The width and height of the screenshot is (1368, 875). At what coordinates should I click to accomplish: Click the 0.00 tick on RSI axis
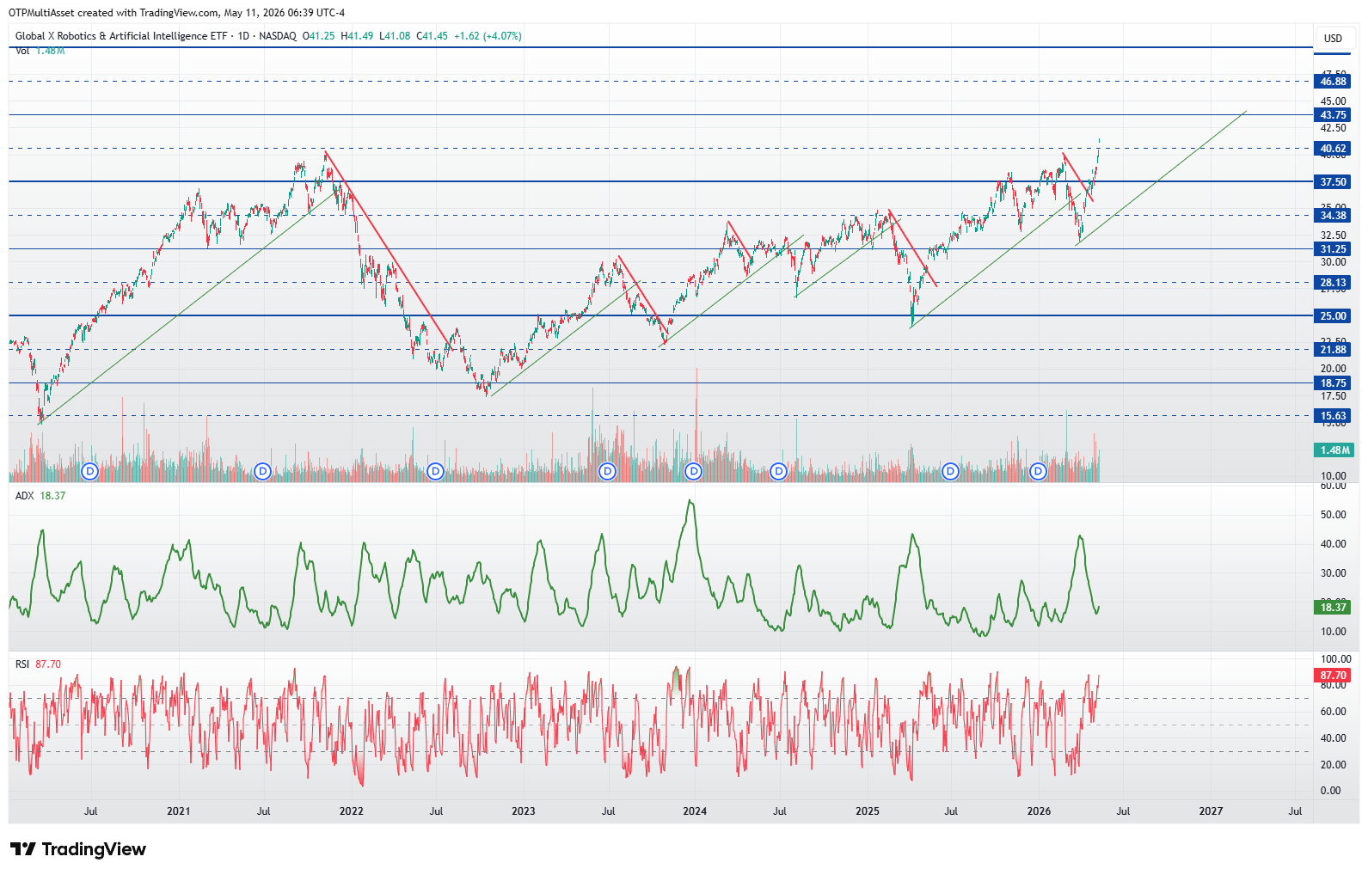coord(1330,791)
